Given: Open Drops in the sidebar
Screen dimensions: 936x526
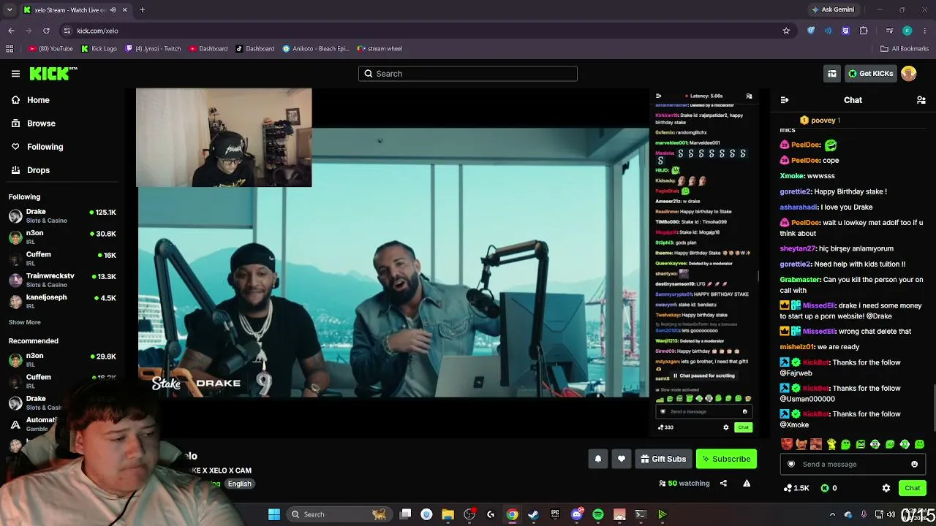Looking at the screenshot, I should click(31, 170).
